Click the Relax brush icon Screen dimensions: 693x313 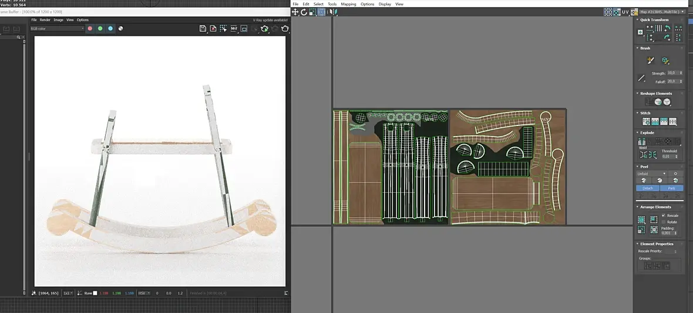(665, 60)
